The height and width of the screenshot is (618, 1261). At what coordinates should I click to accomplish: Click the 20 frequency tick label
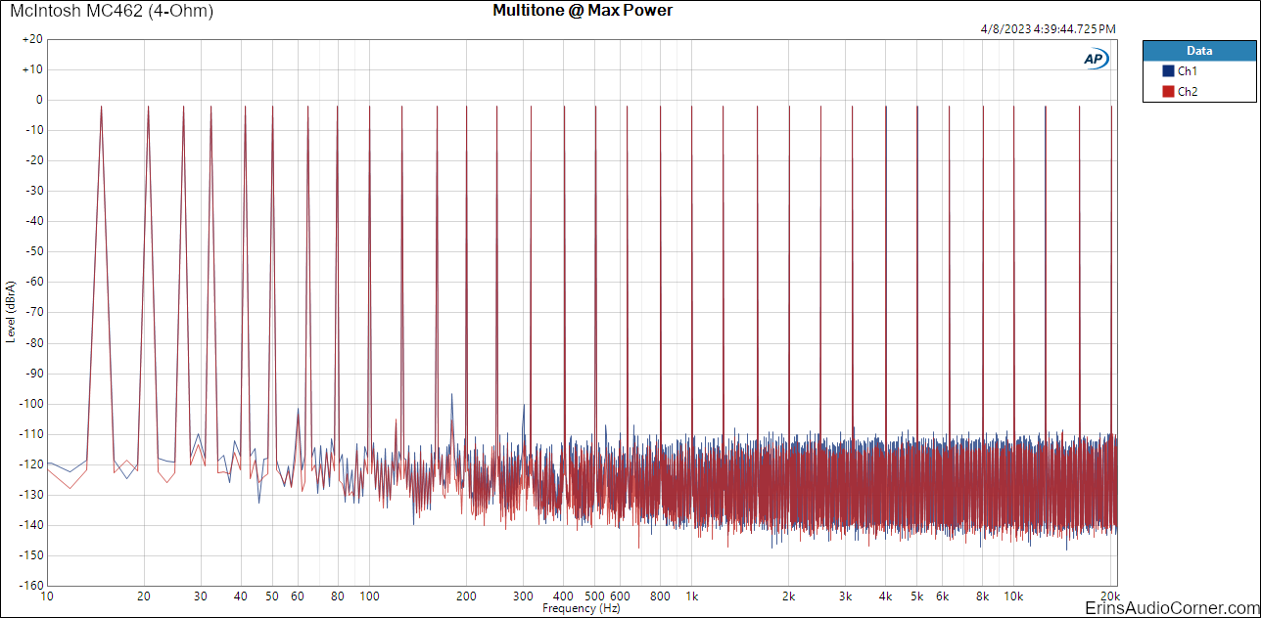[x=144, y=596]
